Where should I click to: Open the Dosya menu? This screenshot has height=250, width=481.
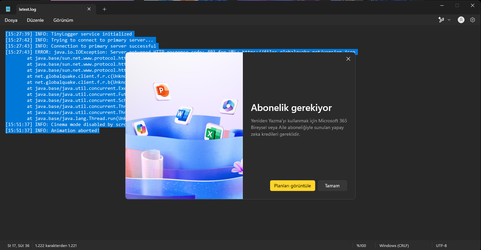coord(11,20)
